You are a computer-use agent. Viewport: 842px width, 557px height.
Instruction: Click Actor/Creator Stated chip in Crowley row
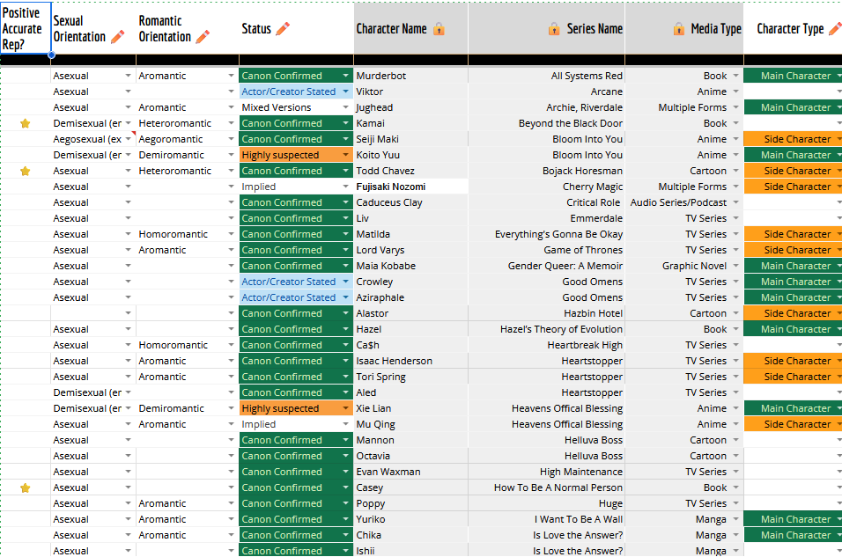point(289,282)
